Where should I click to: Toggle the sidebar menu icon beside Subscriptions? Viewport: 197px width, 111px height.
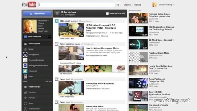click(x=57, y=13)
